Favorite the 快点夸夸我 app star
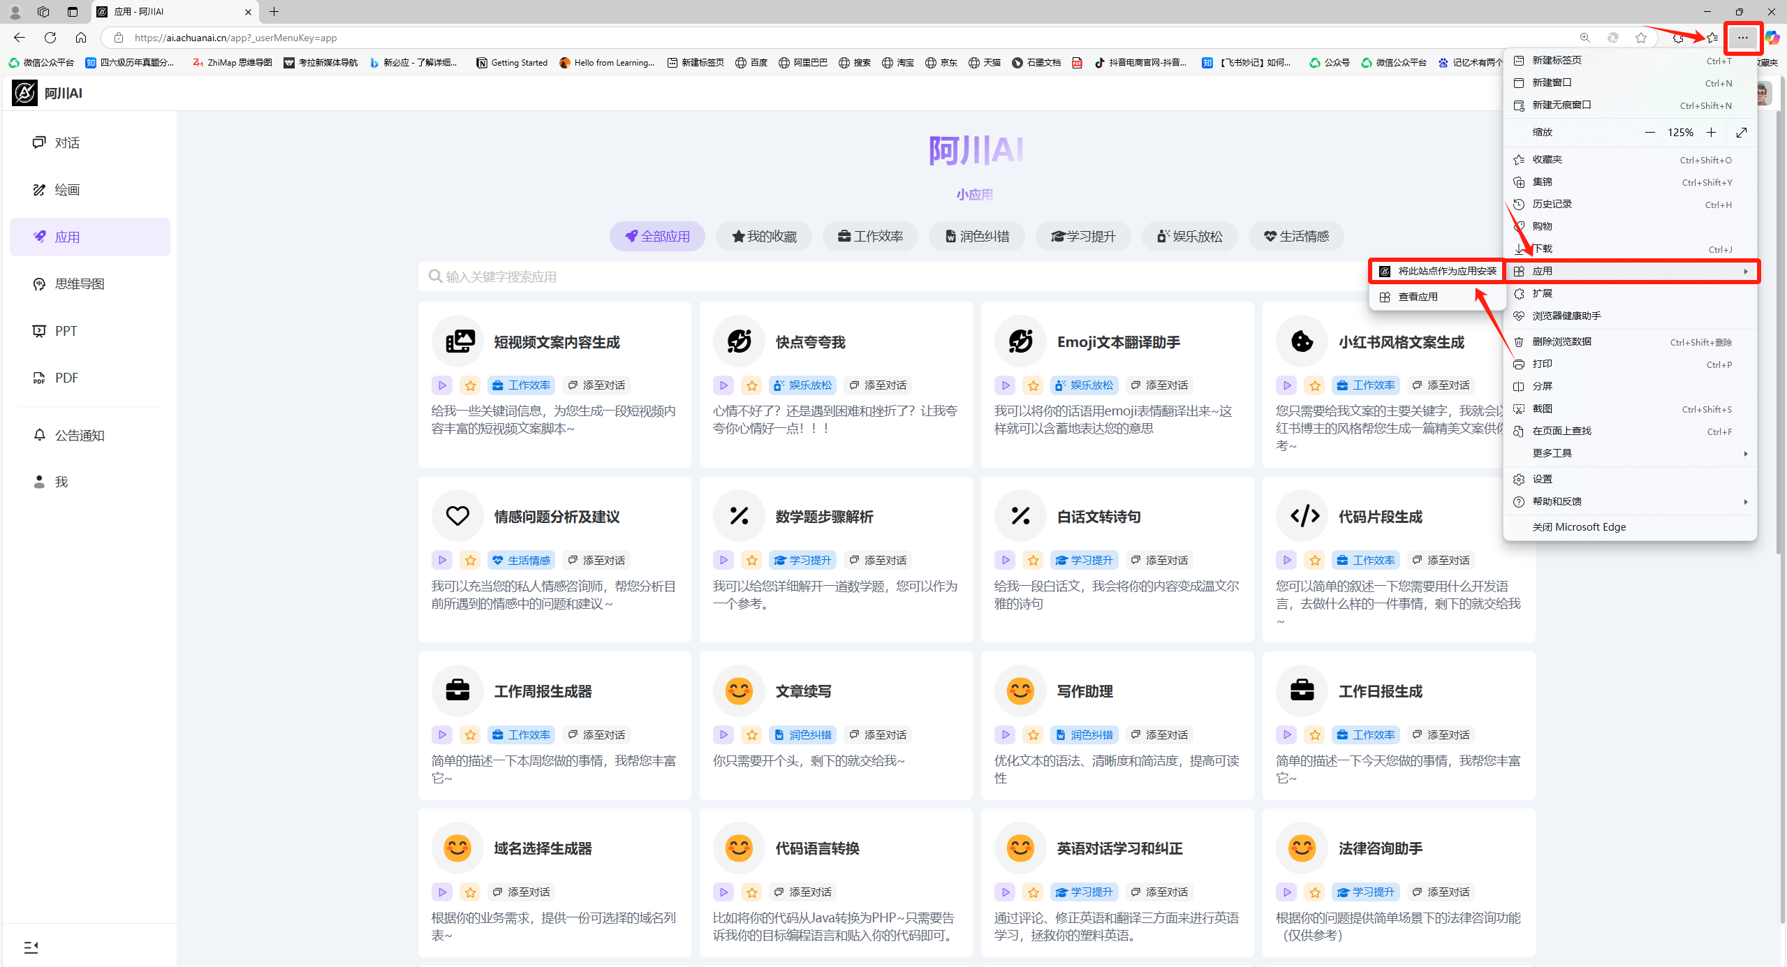 coord(752,385)
